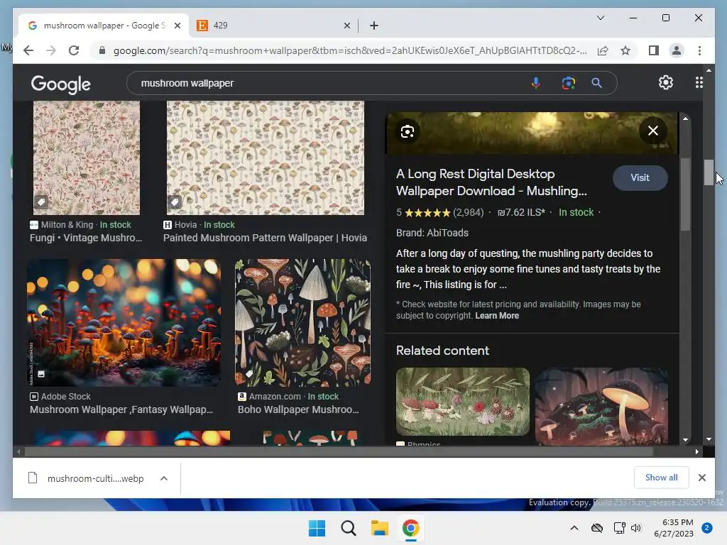Open Adobe Stock fantasy mushroom image
The width and height of the screenshot is (727, 545).
[x=124, y=323]
